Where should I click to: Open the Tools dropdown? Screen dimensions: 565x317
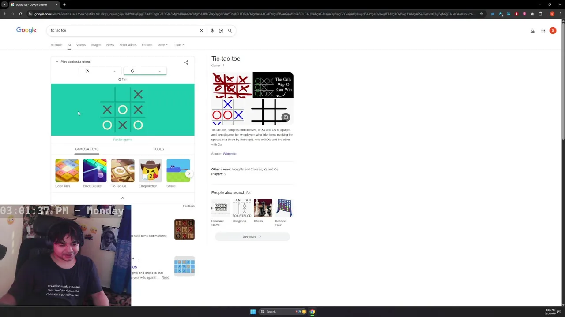179,45
